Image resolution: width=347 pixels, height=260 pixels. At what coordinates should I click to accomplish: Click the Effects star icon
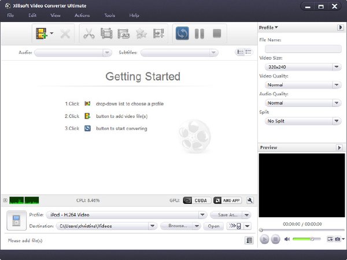pos(141,34)
